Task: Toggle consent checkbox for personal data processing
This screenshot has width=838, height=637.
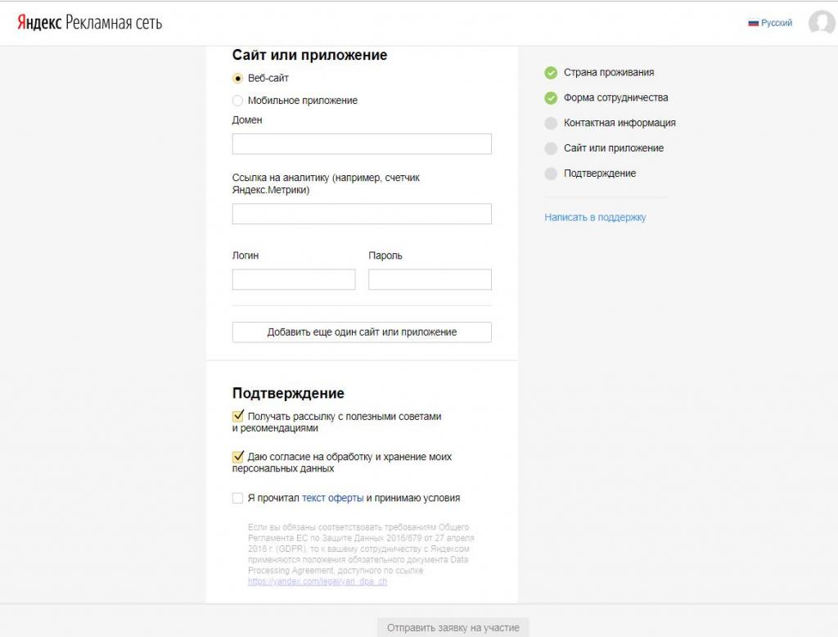Action: [x=238, y=457]
